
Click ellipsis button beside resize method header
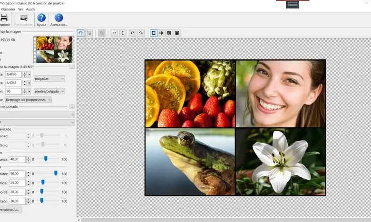pos(72,107)
